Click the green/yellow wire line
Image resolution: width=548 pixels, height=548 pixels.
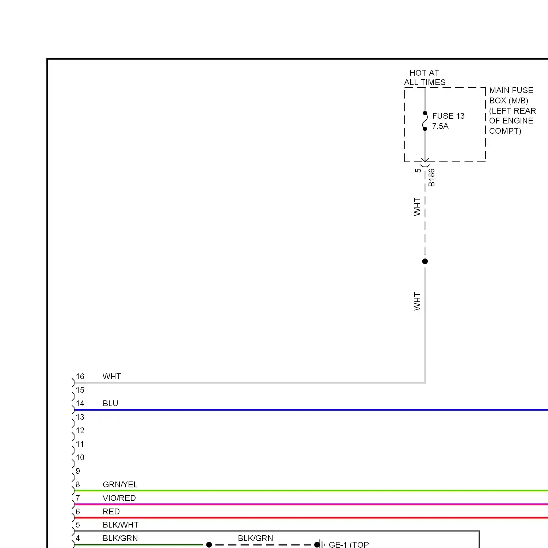(x=311, y=491)
